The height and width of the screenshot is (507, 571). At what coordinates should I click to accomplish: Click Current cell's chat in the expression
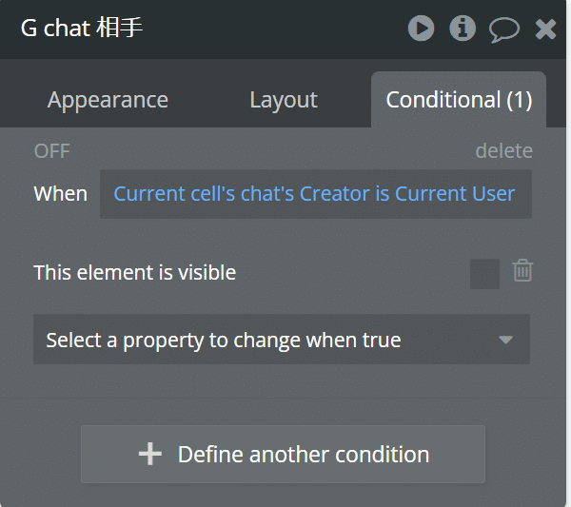point(204,194)
